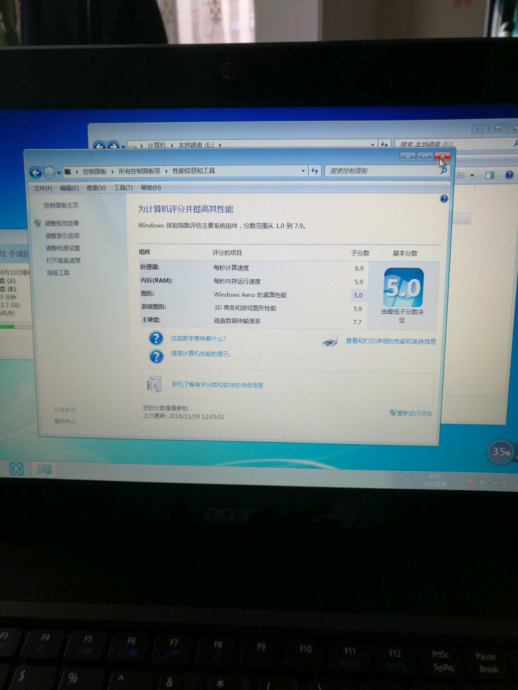
Task: Open the taskbar app icon next to K
Action: (x=44, y=469)
